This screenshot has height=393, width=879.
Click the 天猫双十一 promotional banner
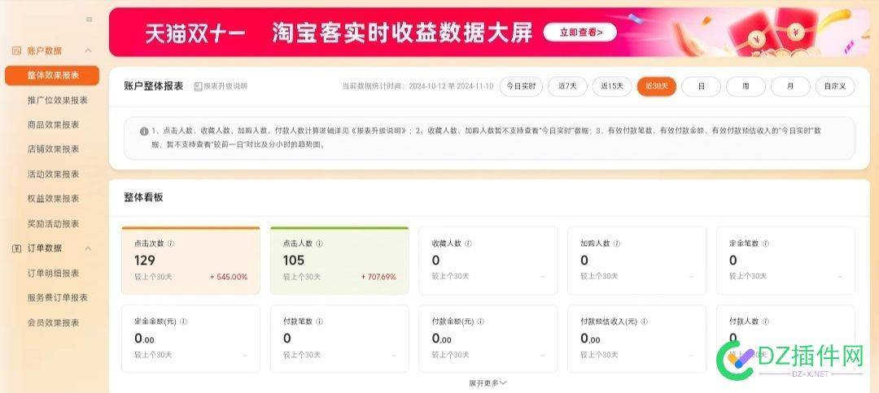[489, 32]
